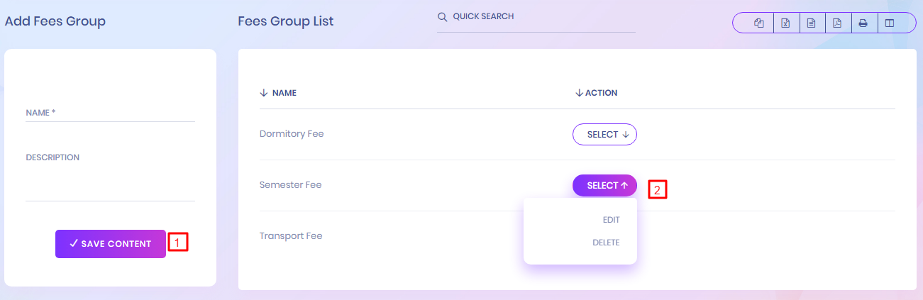Click the sort arrow beside NAME

tap(264, 93)
